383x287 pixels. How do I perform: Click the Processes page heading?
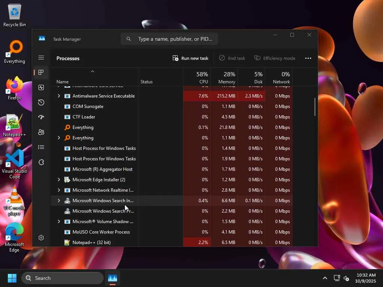point(68,58)
